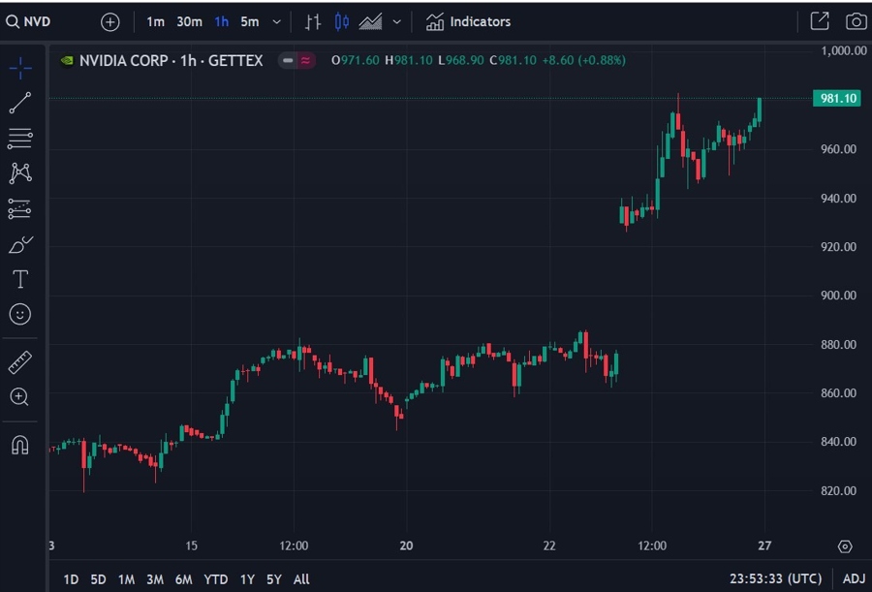The height and width of the screenshot is (592, 872).
Task: Click the O971.60 open value
Action: (356, 60)
